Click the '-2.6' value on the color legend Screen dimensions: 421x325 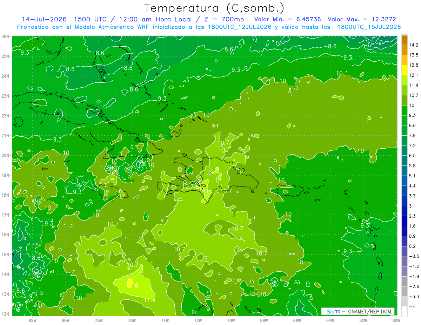[x=414, y=286]
